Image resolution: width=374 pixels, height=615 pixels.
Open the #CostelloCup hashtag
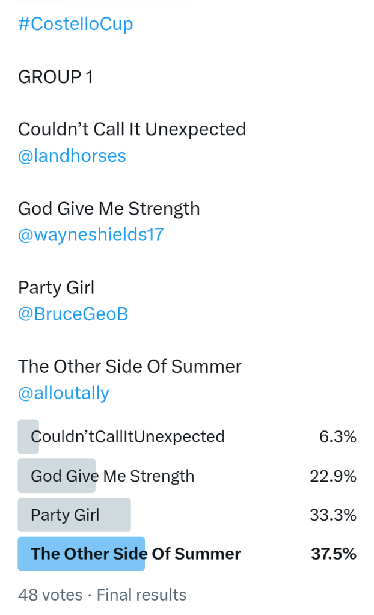click(x=76, y=24)
